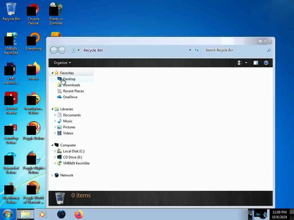The image size is (294, 220).
Task: Select OneDrive in navigation pane
Action: click(x=70, y=97)
